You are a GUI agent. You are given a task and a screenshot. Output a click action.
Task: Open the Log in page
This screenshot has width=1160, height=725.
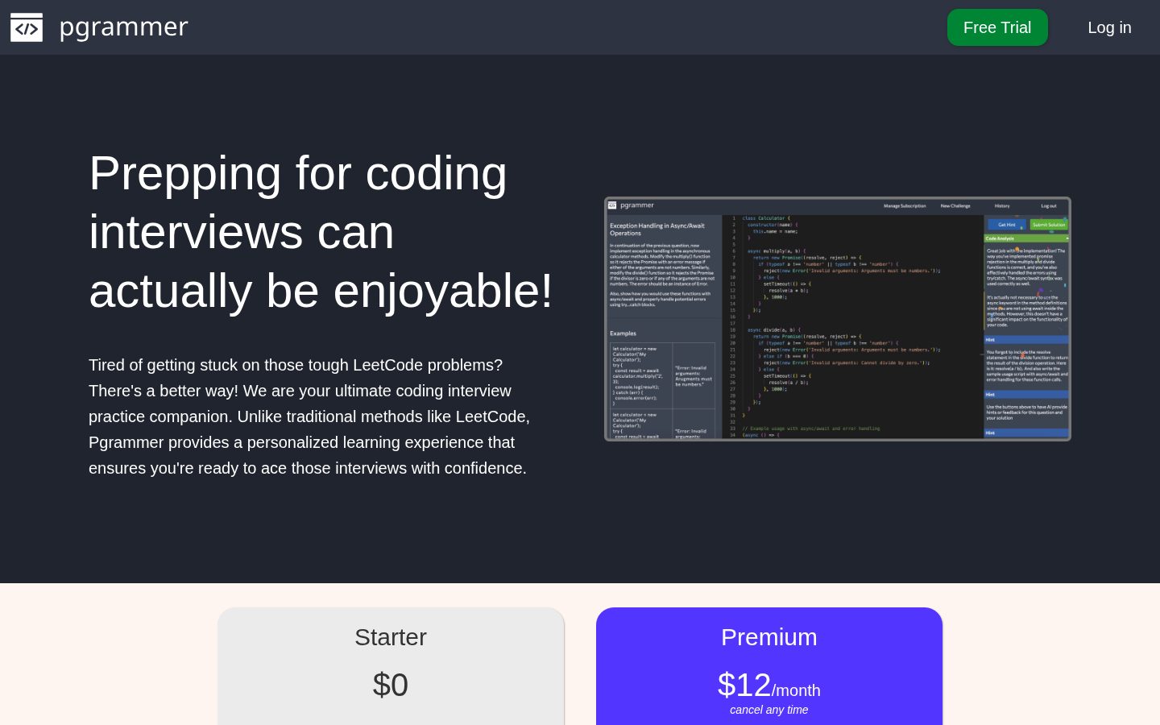(1109, 27)
